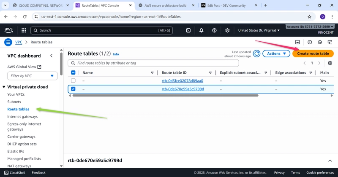
Task: Sort by Edge associations column
Action: coord(311,72)
